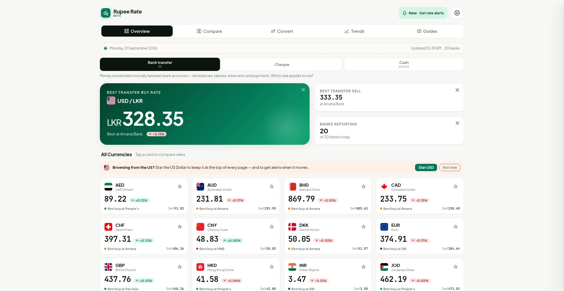Viewport: 564px width, 291px height.
Task: Select the Cash notes rate type
Action: 404,64
